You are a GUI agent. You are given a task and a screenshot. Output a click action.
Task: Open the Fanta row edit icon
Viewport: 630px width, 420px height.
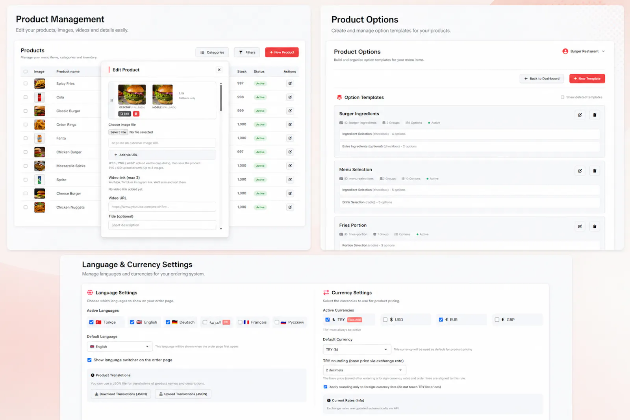coord(290,138)
